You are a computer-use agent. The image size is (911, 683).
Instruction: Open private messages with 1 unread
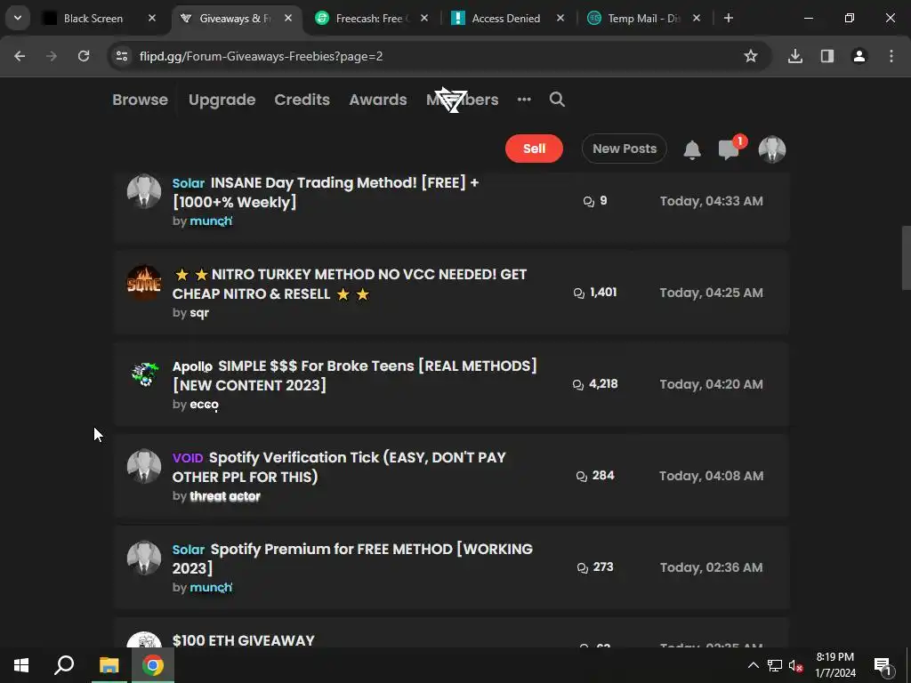730,149
